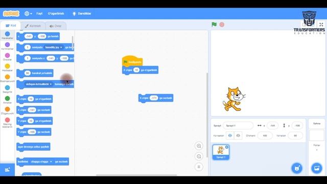The image size is (327, 184).
Task: Select the yellow Hodisalar events category
Action: point(7,67)
